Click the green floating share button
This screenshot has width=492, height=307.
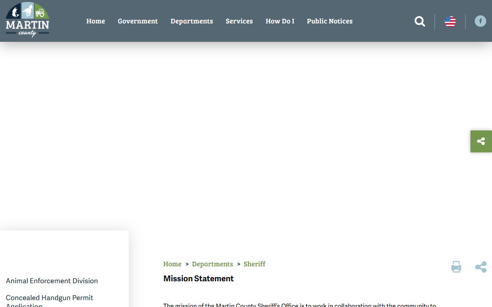click(481, 141)
